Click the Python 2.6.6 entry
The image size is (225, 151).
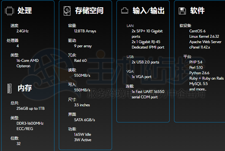pos(199,73)
